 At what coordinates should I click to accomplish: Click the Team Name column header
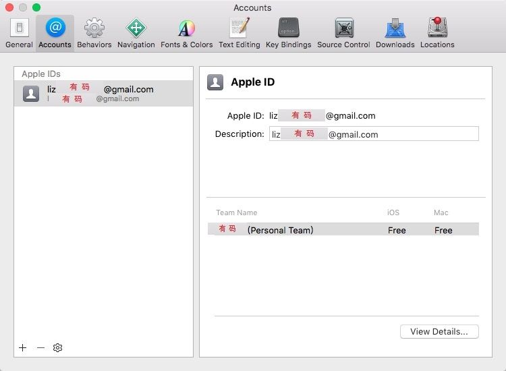click(x=237, y=212)
